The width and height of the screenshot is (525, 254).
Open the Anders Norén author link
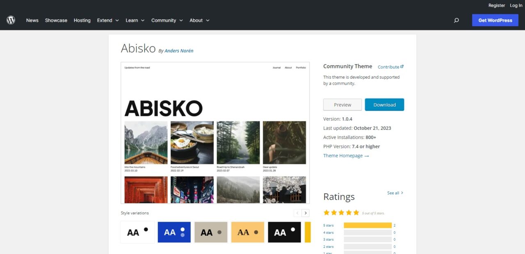coord(179,51)
